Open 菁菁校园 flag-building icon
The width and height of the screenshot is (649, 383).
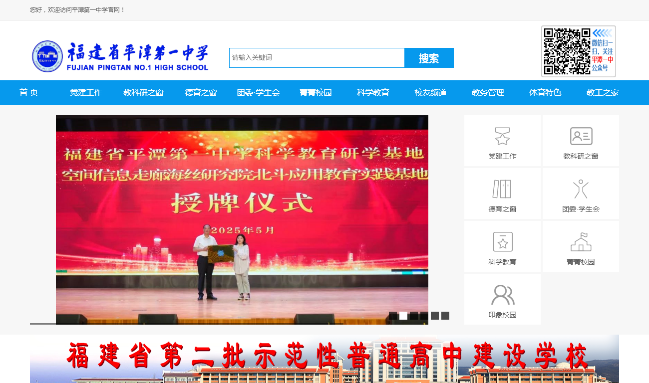(581, 241)
